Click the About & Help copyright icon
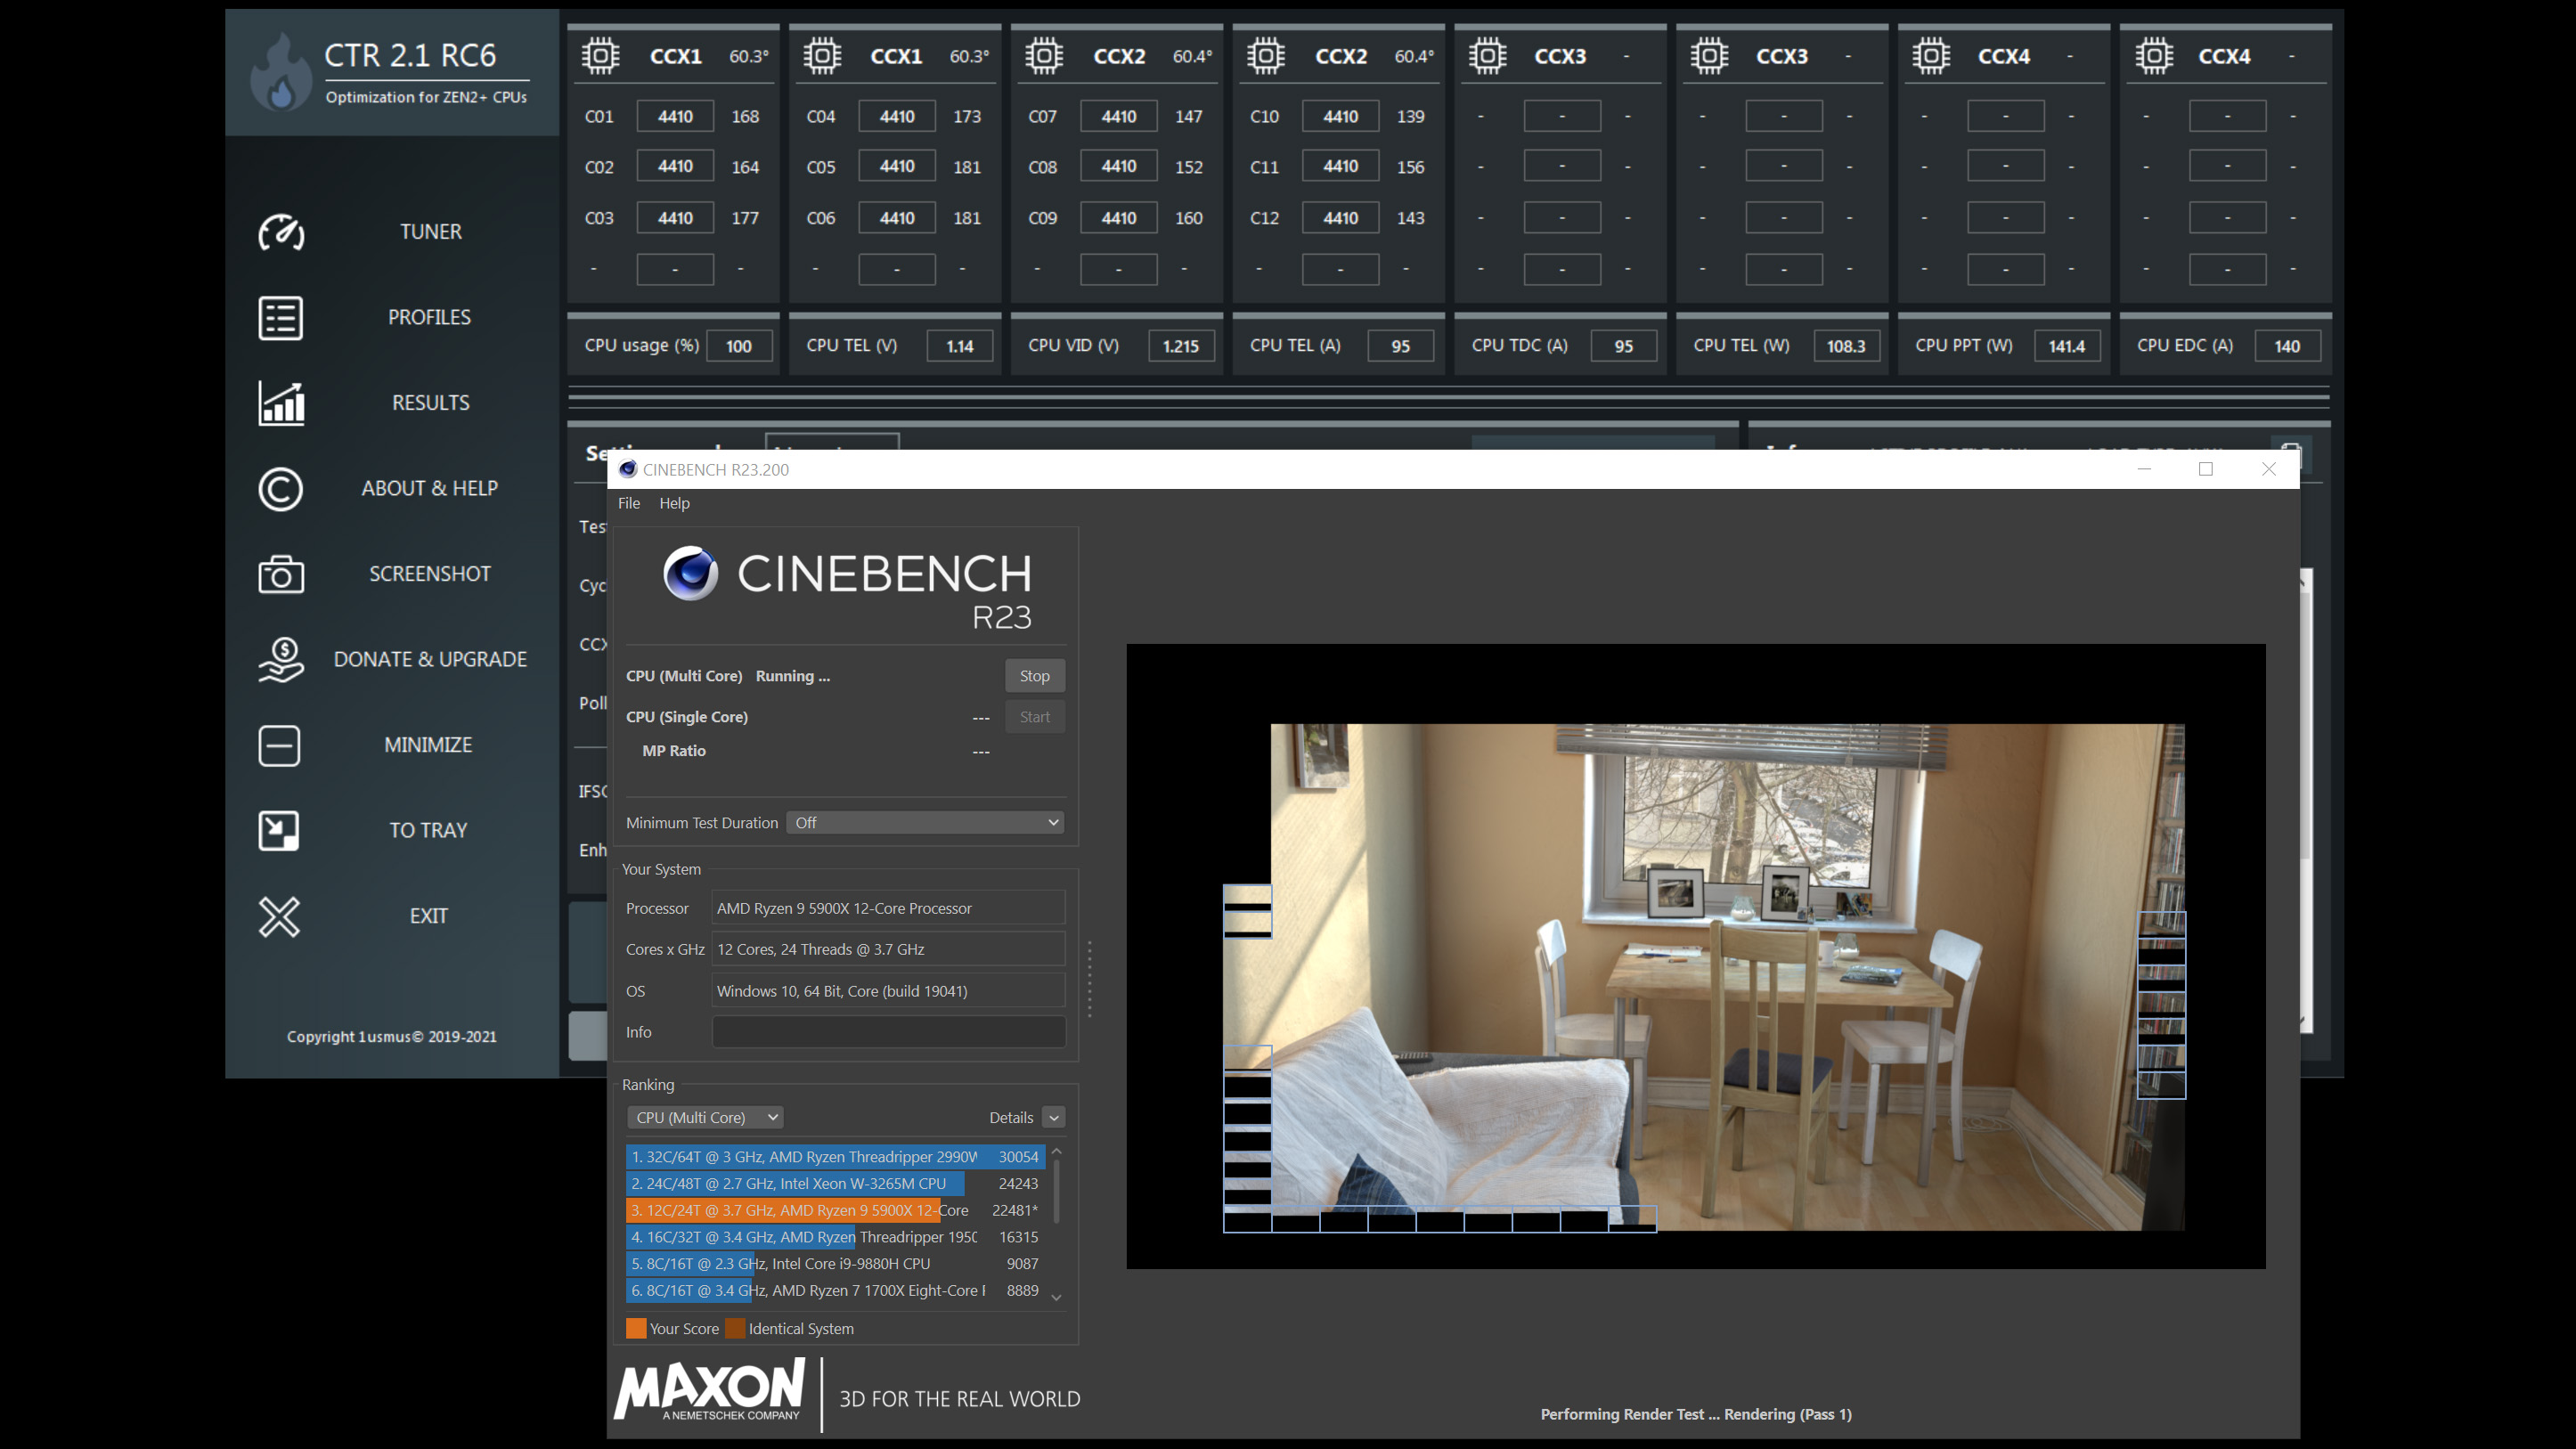Image resolution: width=2576 pixels, height=1449 pixels. click(280, 489)
